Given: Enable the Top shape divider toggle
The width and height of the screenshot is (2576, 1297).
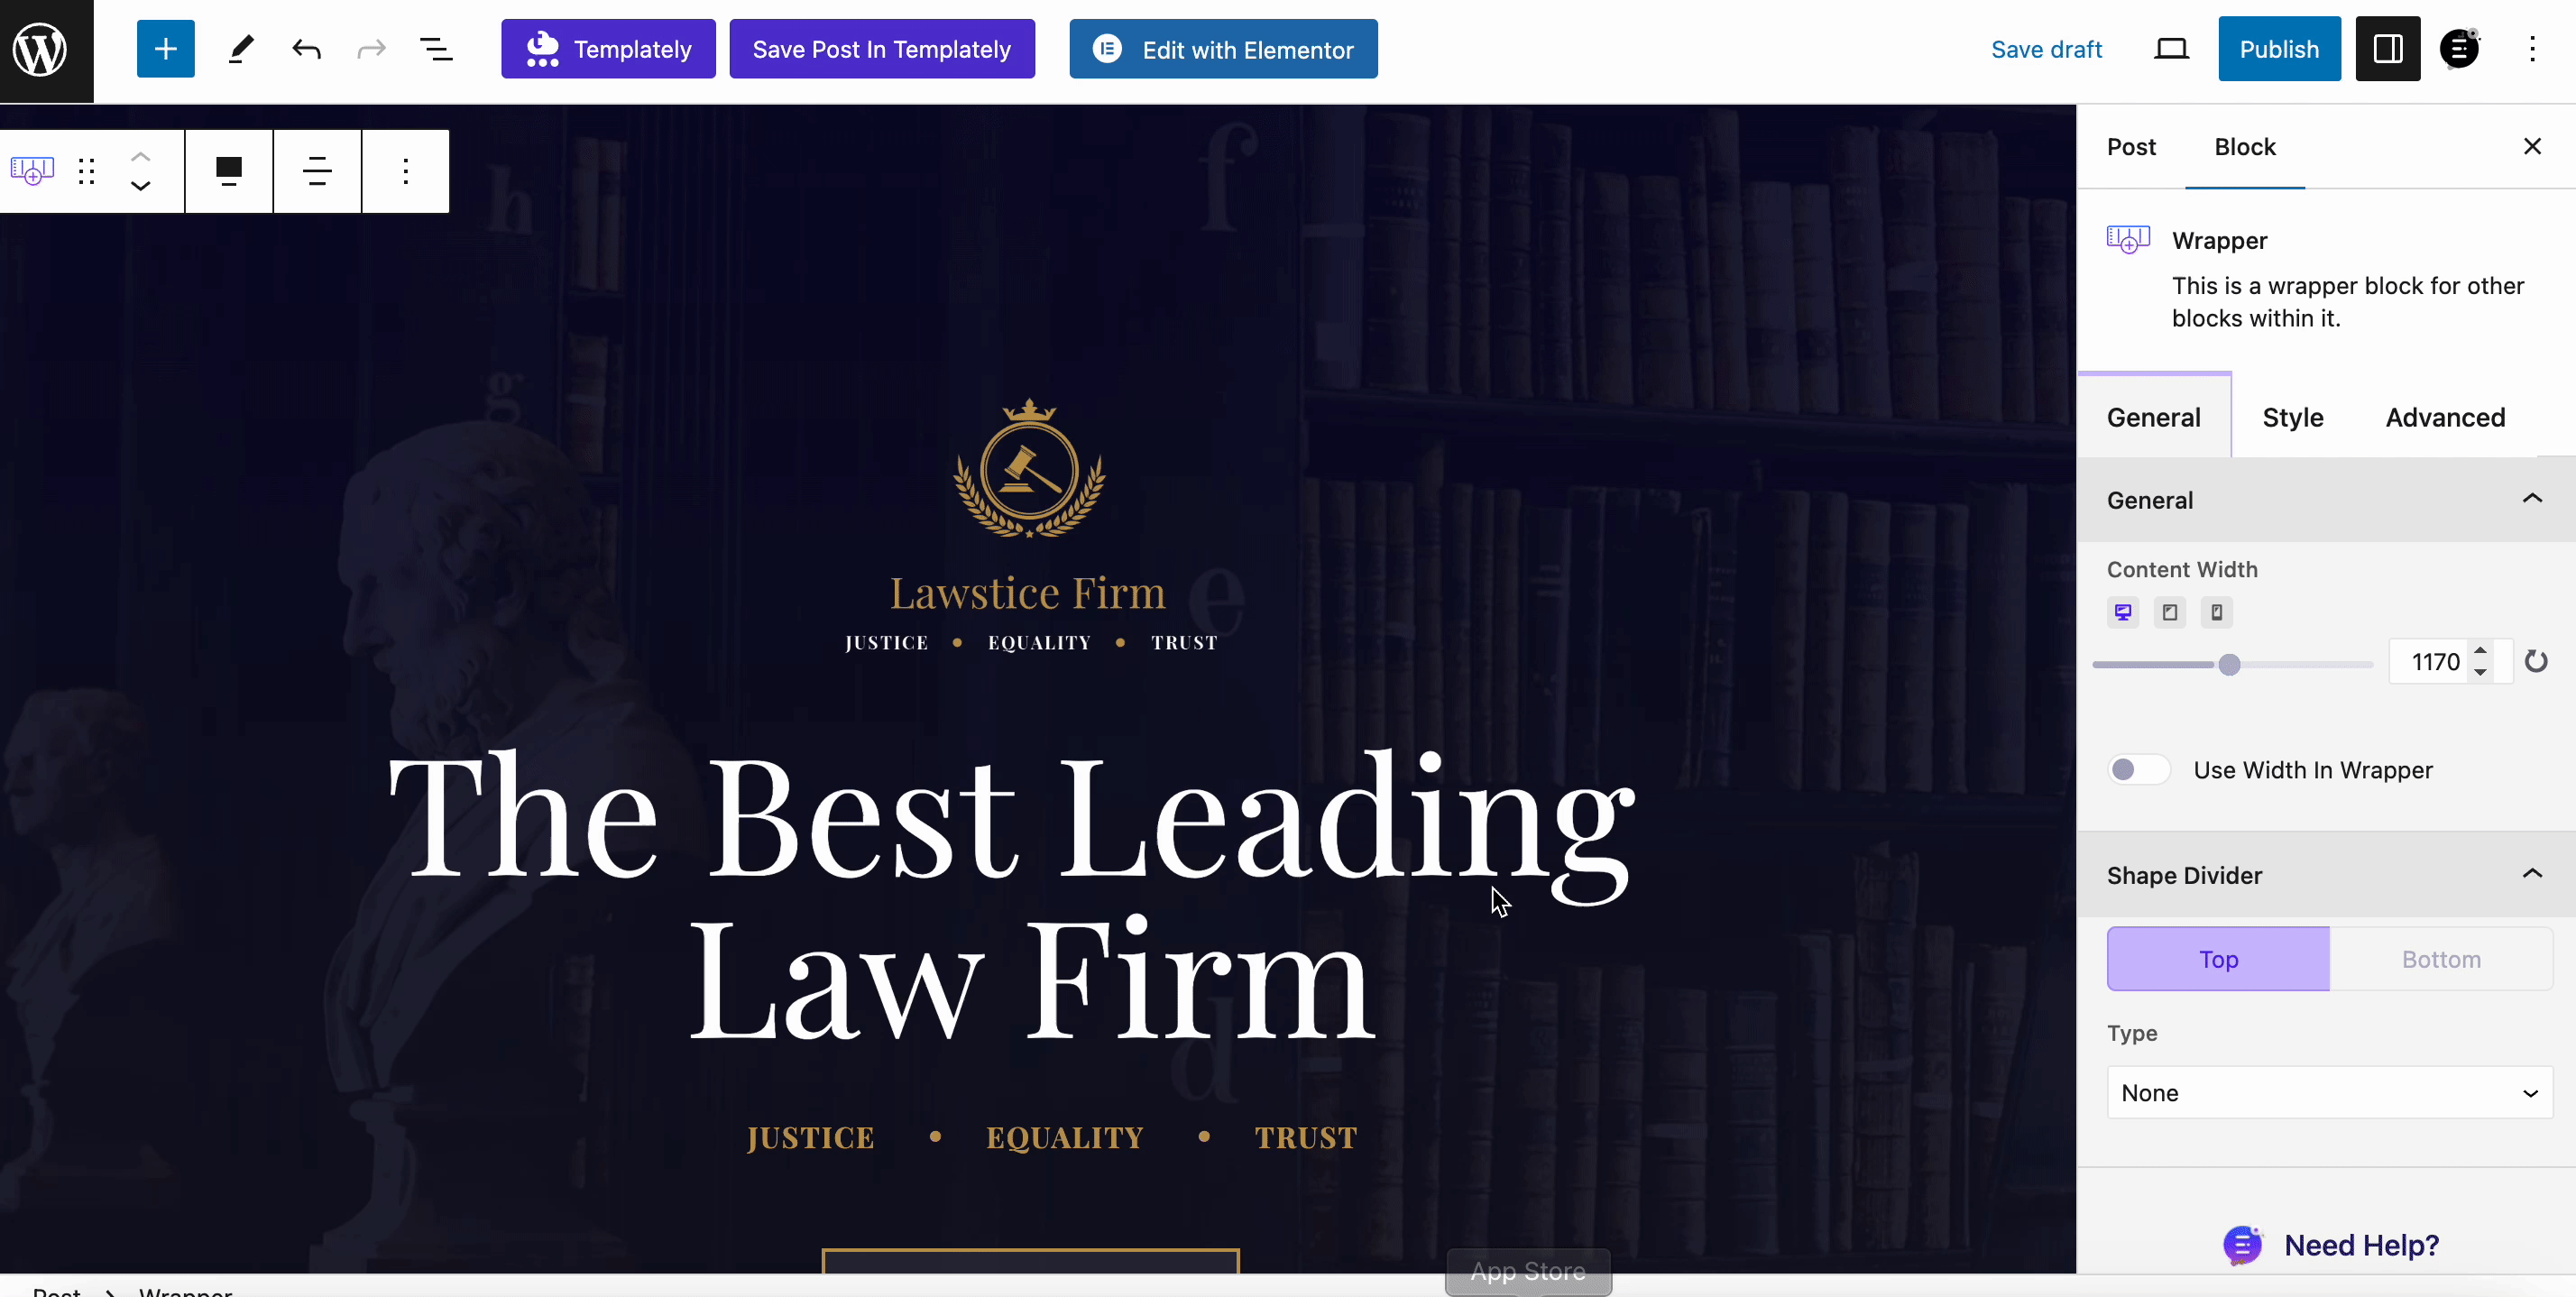Looking at the screenshot, I should click(2217, 958).
